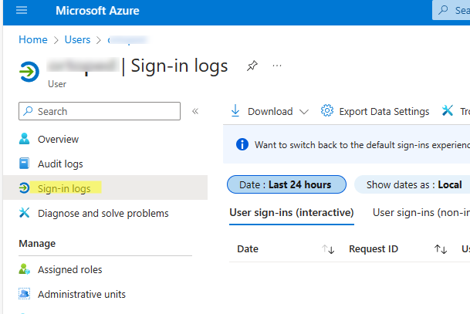Change the Date: Last 24 hours filter
The image size is (470, 314).
(286, 184)
